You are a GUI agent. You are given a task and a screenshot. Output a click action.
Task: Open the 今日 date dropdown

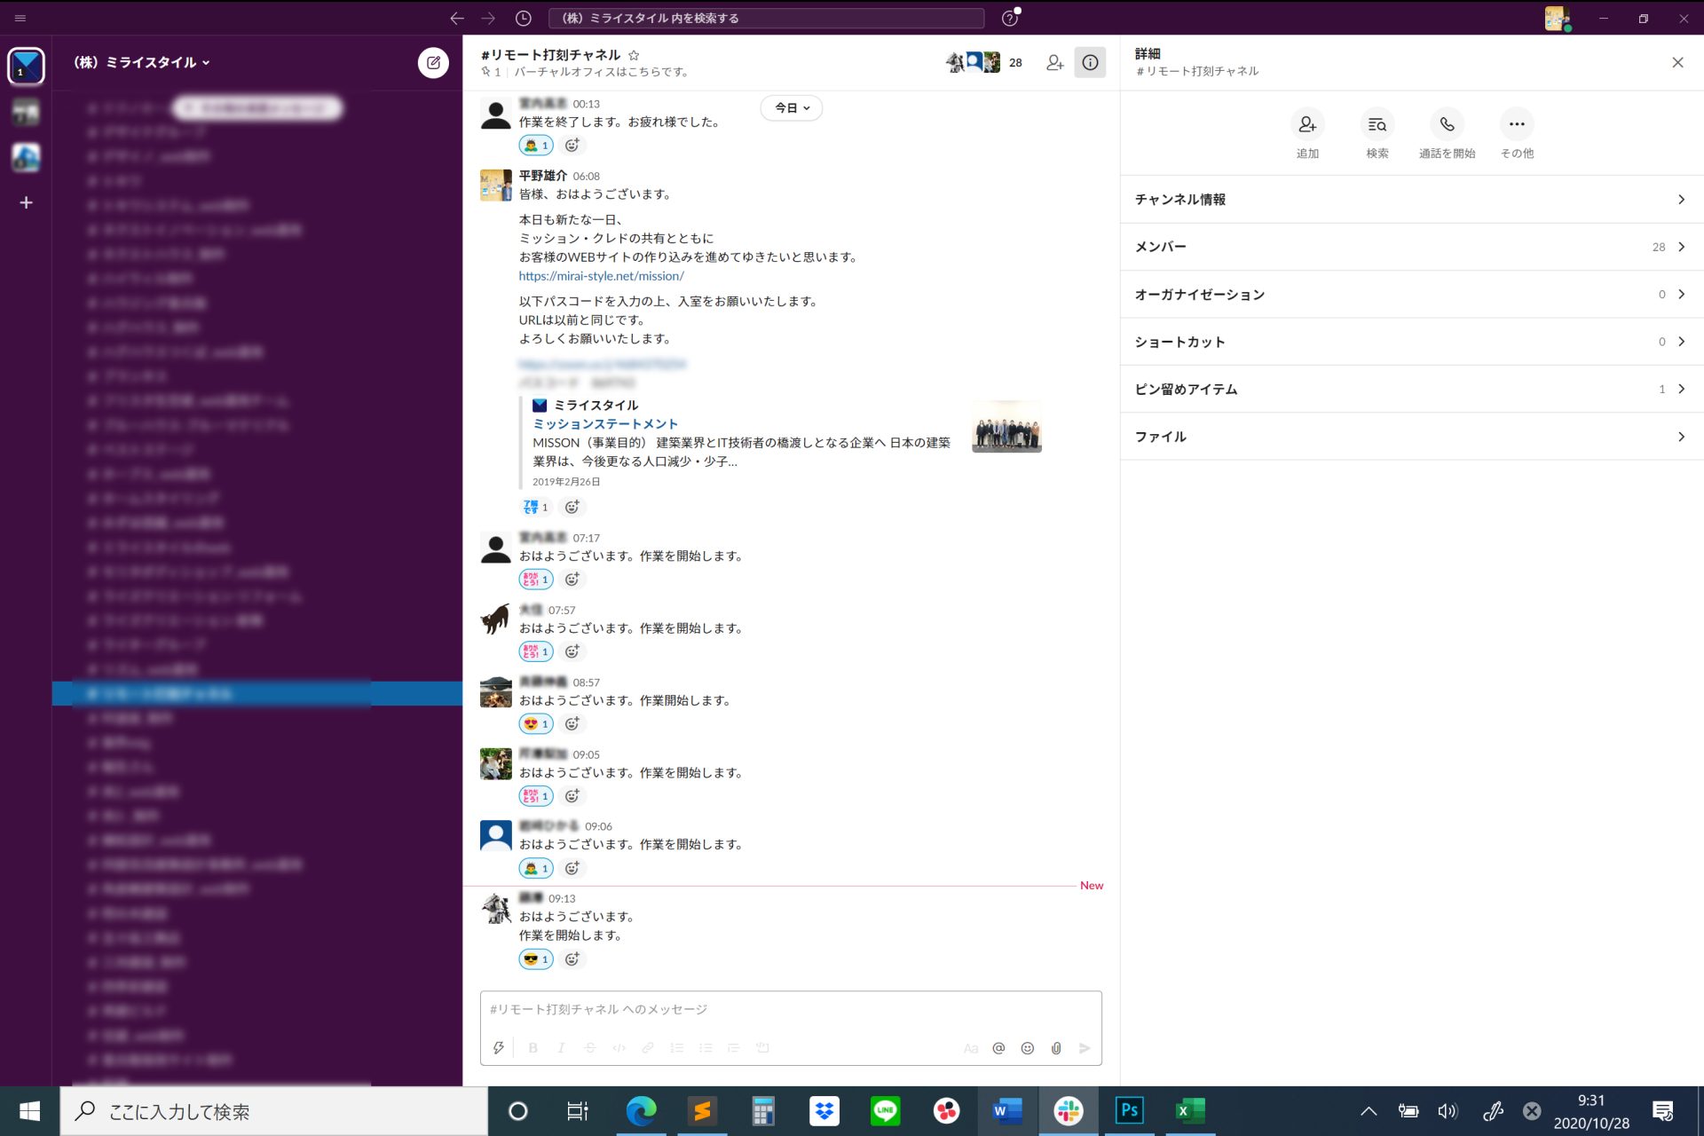(792, 107)
